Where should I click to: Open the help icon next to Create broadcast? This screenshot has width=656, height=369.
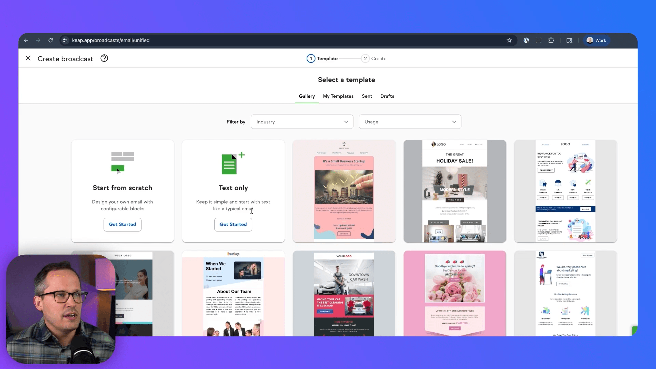click(x=104, y=58)
